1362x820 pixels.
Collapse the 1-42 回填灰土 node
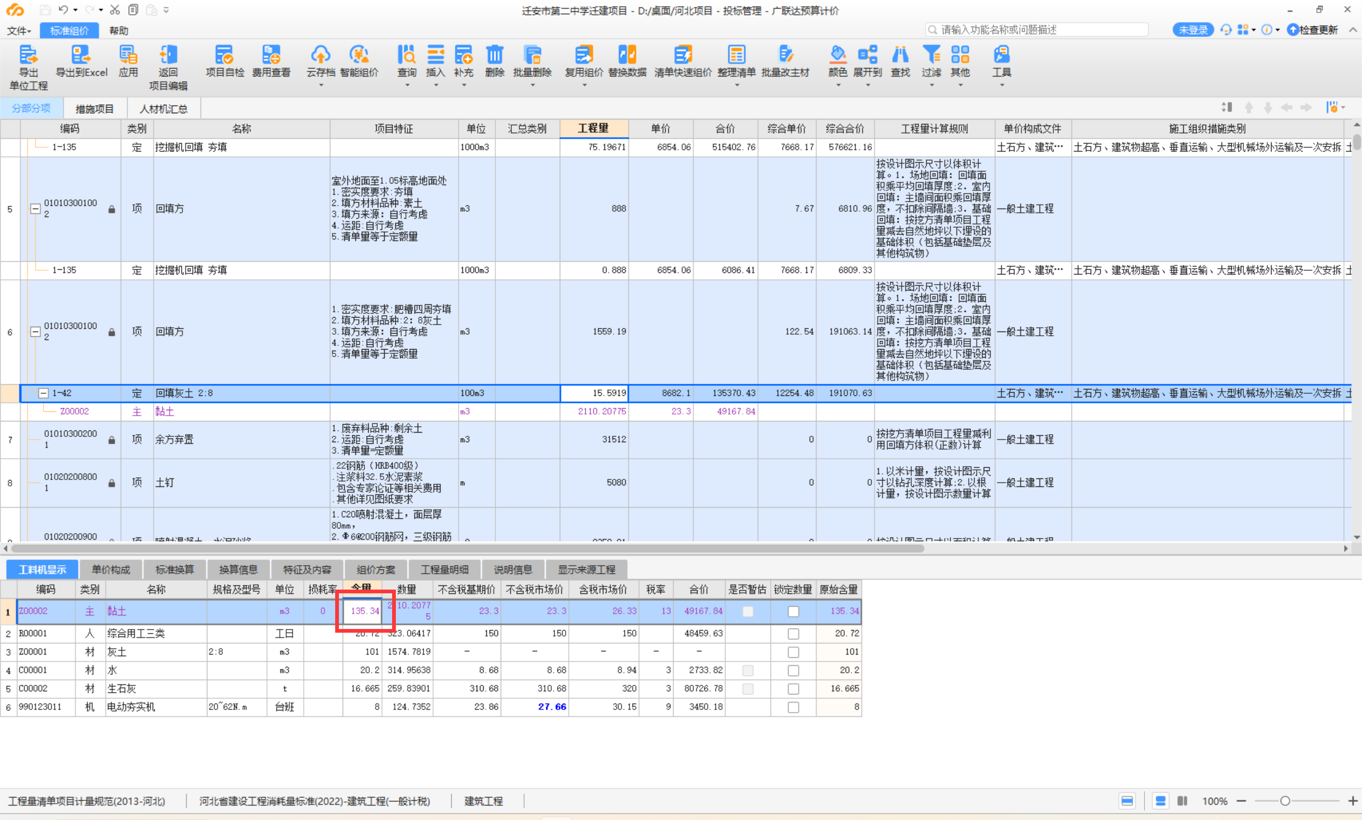43,393
